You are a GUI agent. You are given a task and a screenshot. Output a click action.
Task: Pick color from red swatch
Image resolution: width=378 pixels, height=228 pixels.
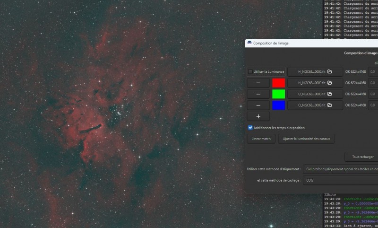(x=278, y=83)
